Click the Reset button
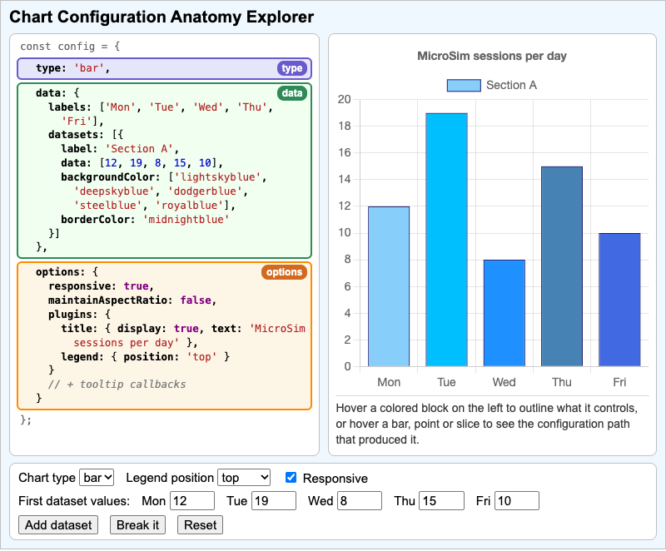This screenshot has height=551, width=666. coord(200,525)
